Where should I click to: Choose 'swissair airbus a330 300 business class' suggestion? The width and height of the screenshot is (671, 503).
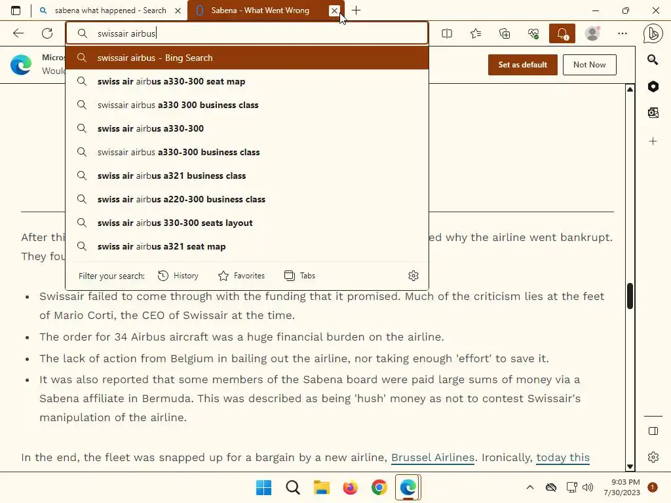coord(247,105)
